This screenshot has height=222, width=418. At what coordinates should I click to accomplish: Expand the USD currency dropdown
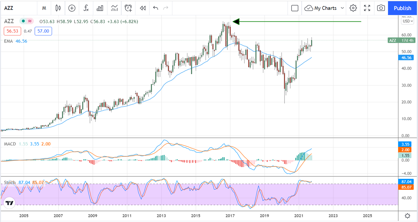click(x=407, y=21)
